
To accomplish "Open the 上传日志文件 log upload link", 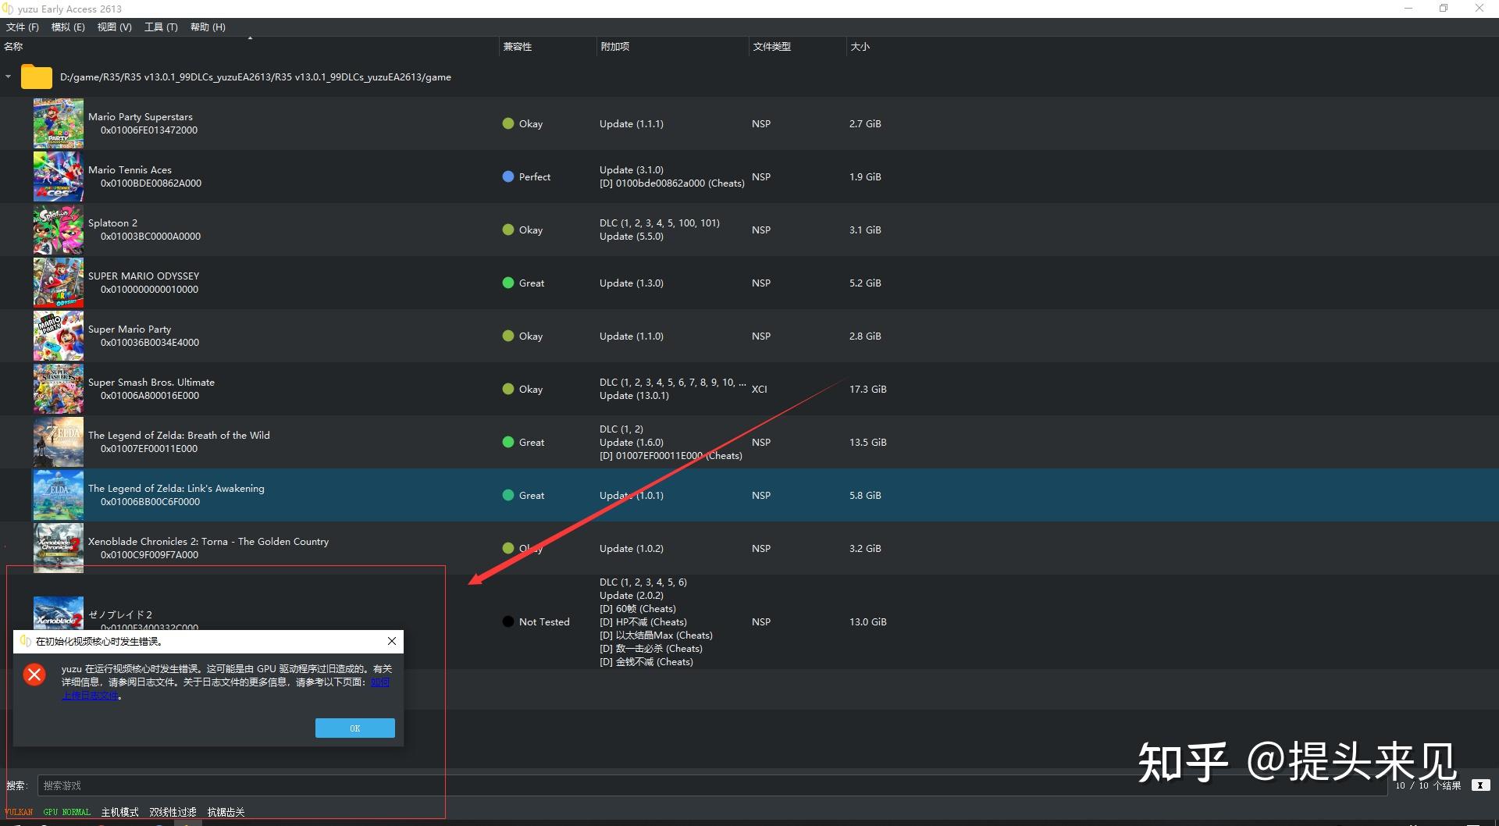I will pos(91,695).
